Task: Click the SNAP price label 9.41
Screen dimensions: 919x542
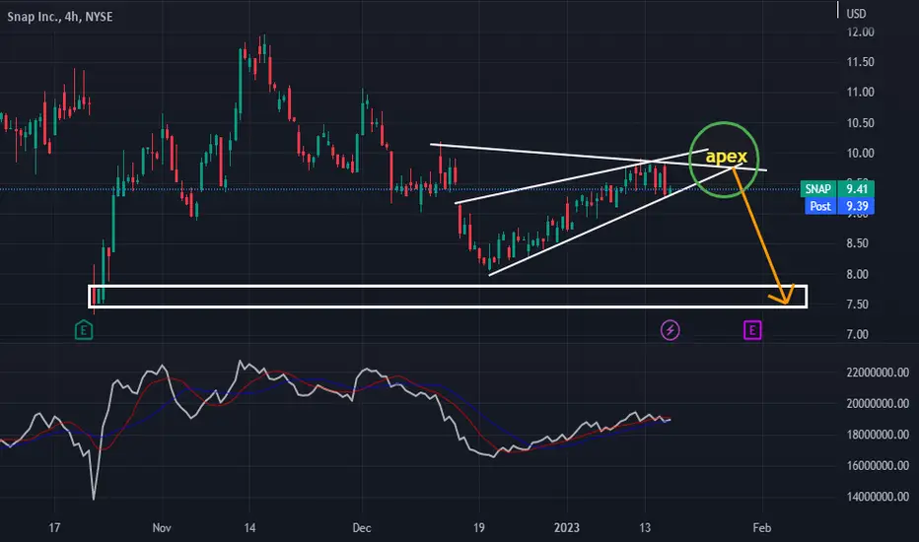Action: (837, 188)
